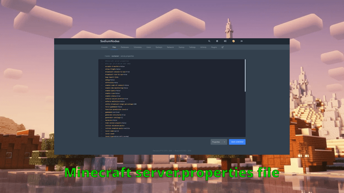This screenshot has height=193, width=344.
Task: Open the Databases tab
Action: click(125, 47)
